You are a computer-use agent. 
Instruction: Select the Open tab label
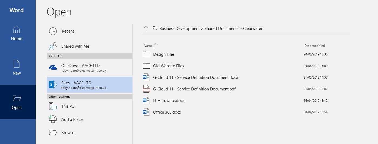[17, 108]
